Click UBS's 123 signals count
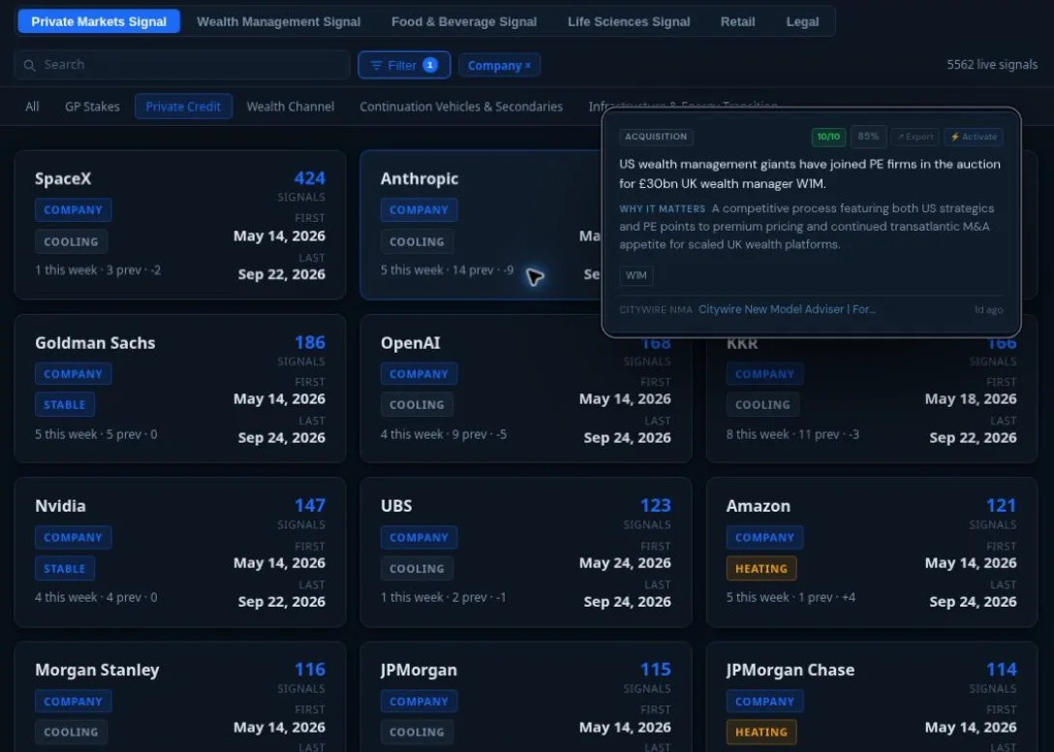 [x=656, y=506]
